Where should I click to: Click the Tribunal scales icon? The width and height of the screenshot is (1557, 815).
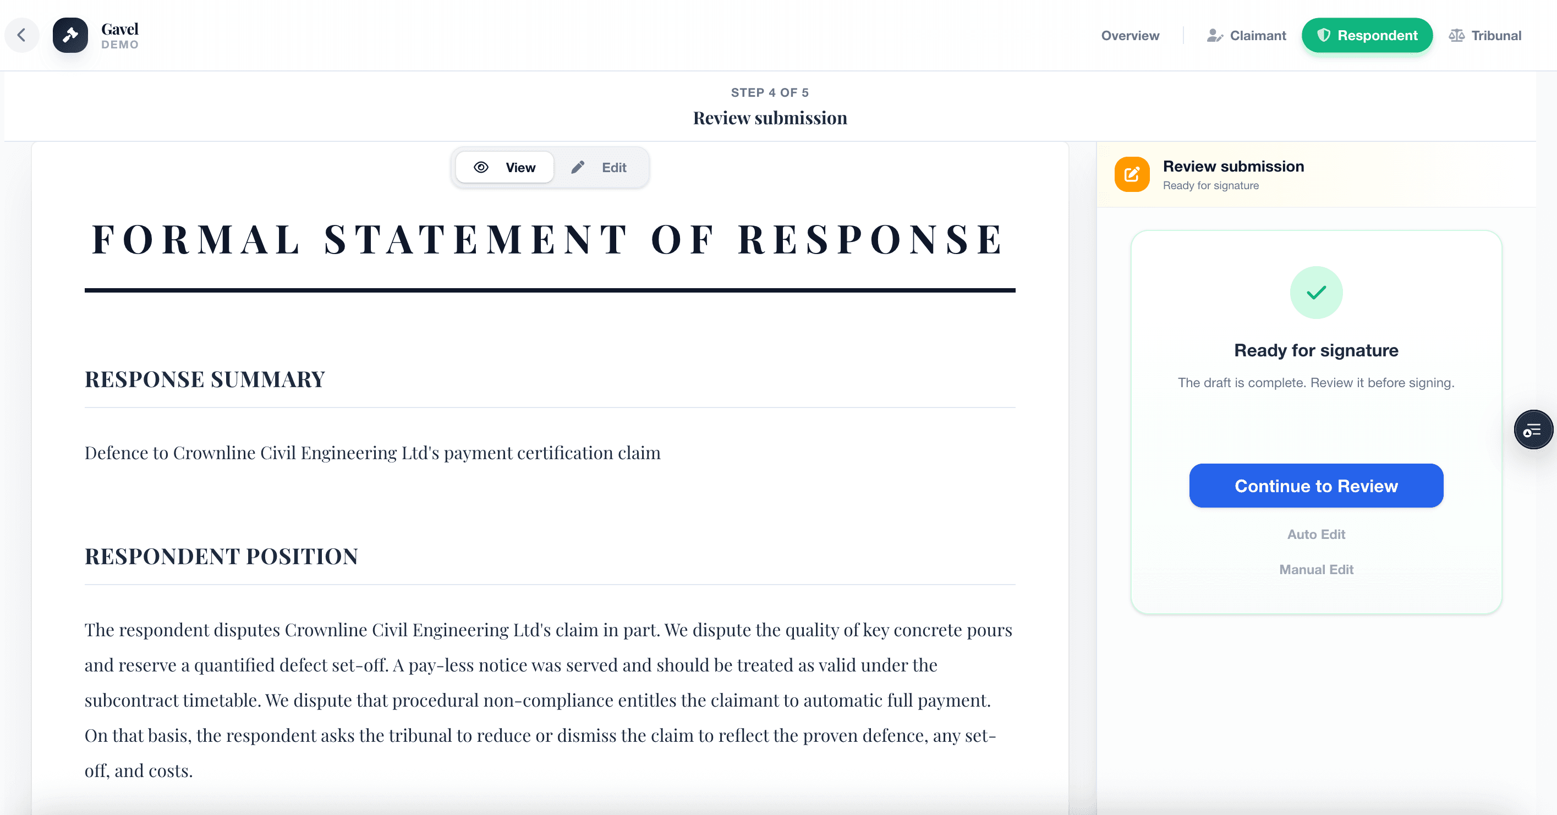[x=1456, y=36]
